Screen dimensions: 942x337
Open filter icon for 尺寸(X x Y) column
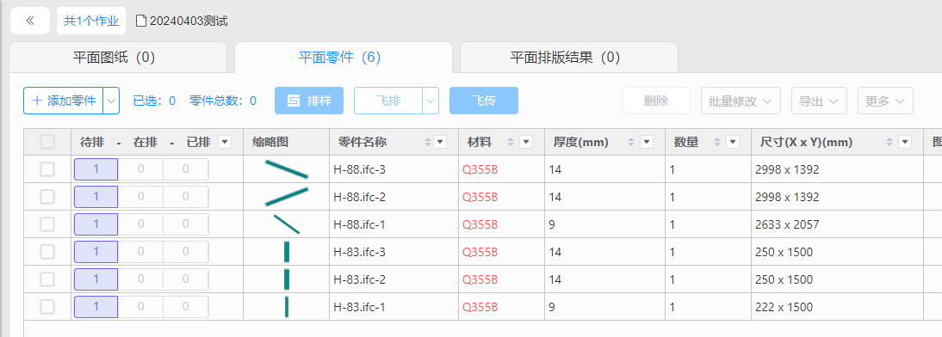coord(904,142)
